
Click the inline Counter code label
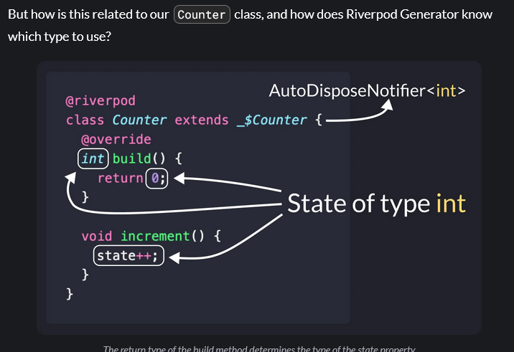pos(202,14)
